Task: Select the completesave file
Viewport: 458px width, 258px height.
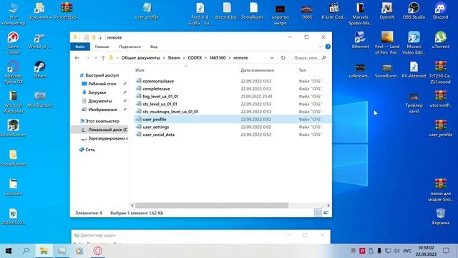Action: (156, 89)
